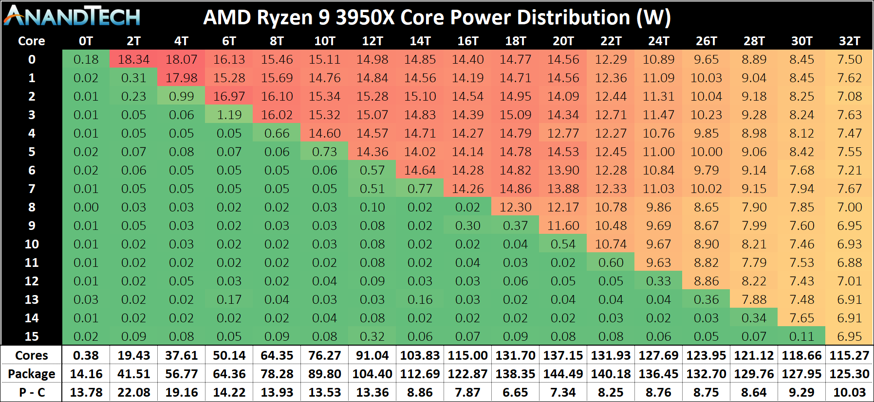Viewport: 874px width, 402px height.
Task: Click the Cores total "115.27"
Action: [x=850, y=355]
